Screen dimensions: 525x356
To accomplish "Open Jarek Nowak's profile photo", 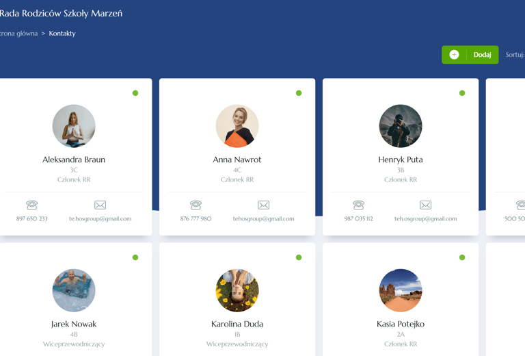I will (74, 290).
